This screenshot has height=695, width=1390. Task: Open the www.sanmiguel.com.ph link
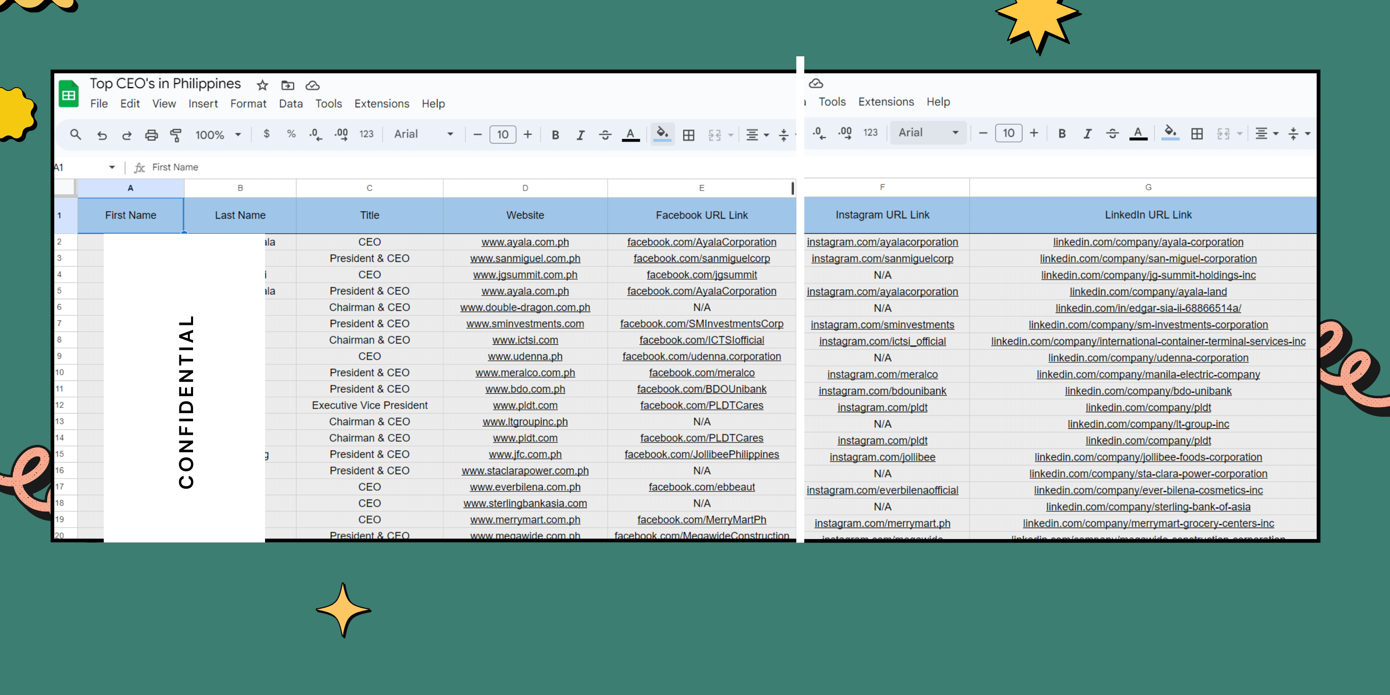pos(524,259)
